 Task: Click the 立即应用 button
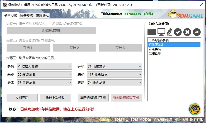pos(22,98)
